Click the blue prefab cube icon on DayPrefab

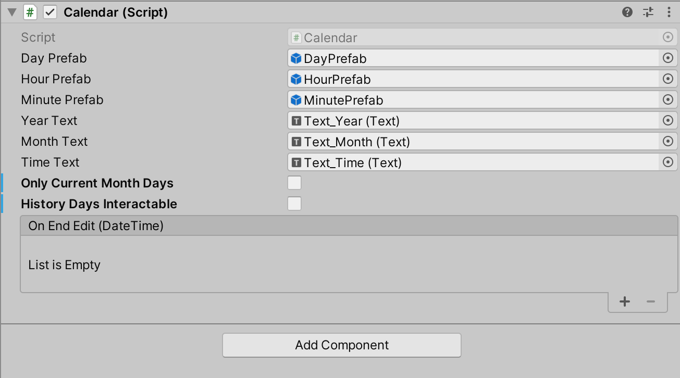(x=295, y=58)
